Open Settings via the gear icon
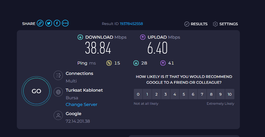265x137 pixels. point(215,24)
